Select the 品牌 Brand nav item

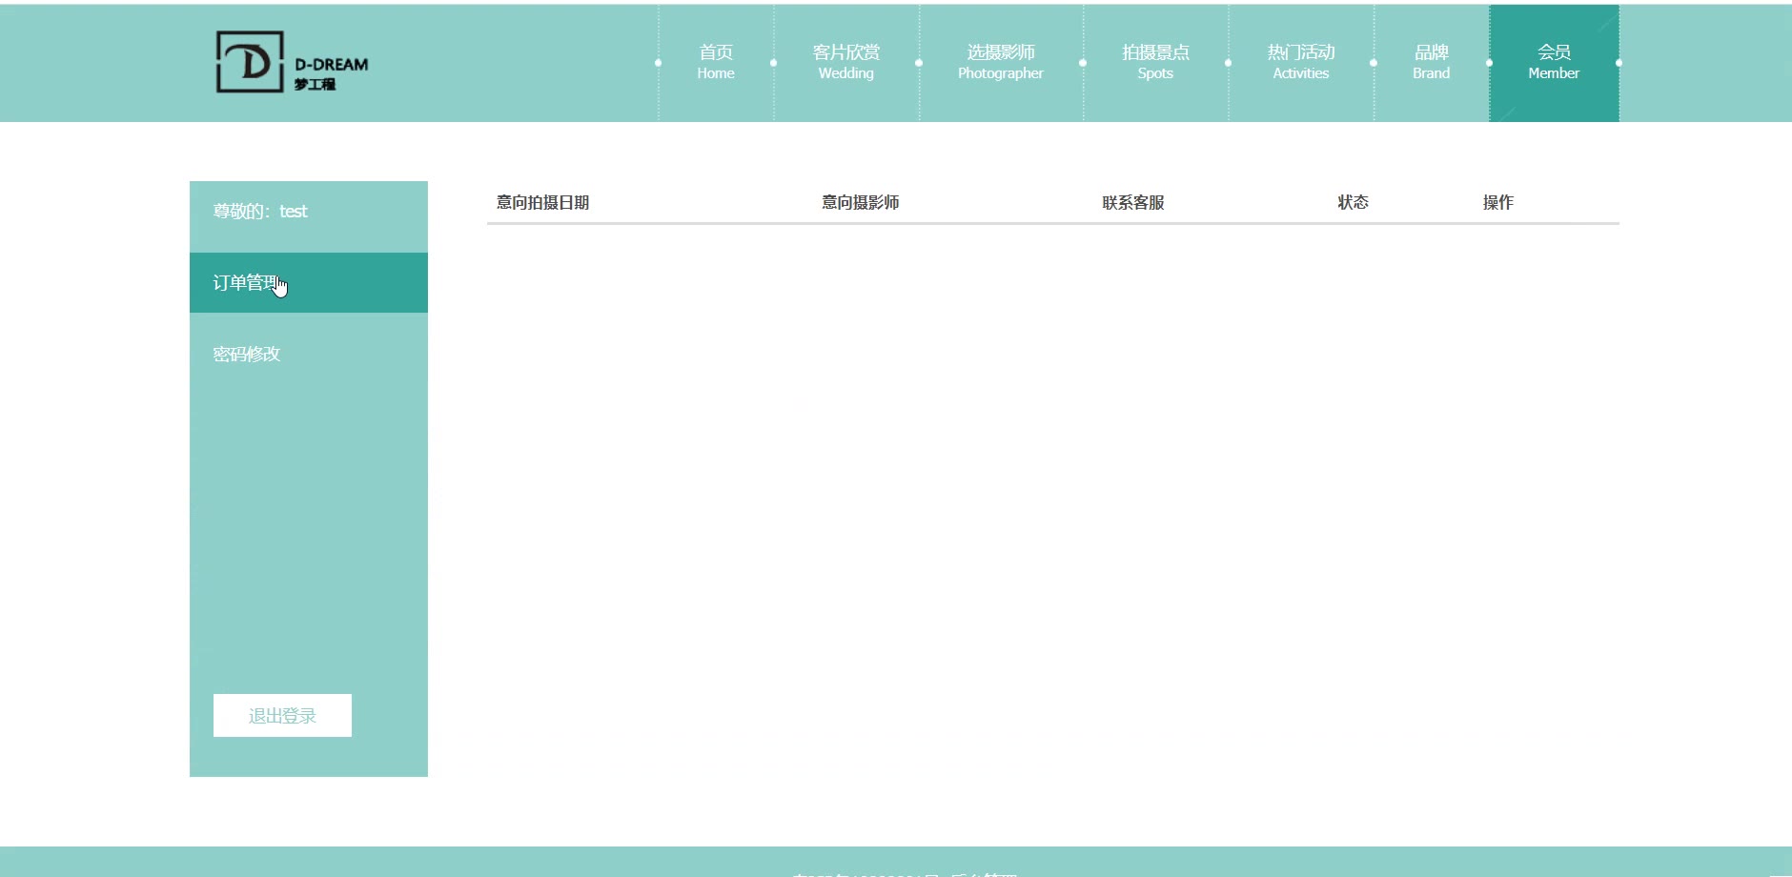1431,62
